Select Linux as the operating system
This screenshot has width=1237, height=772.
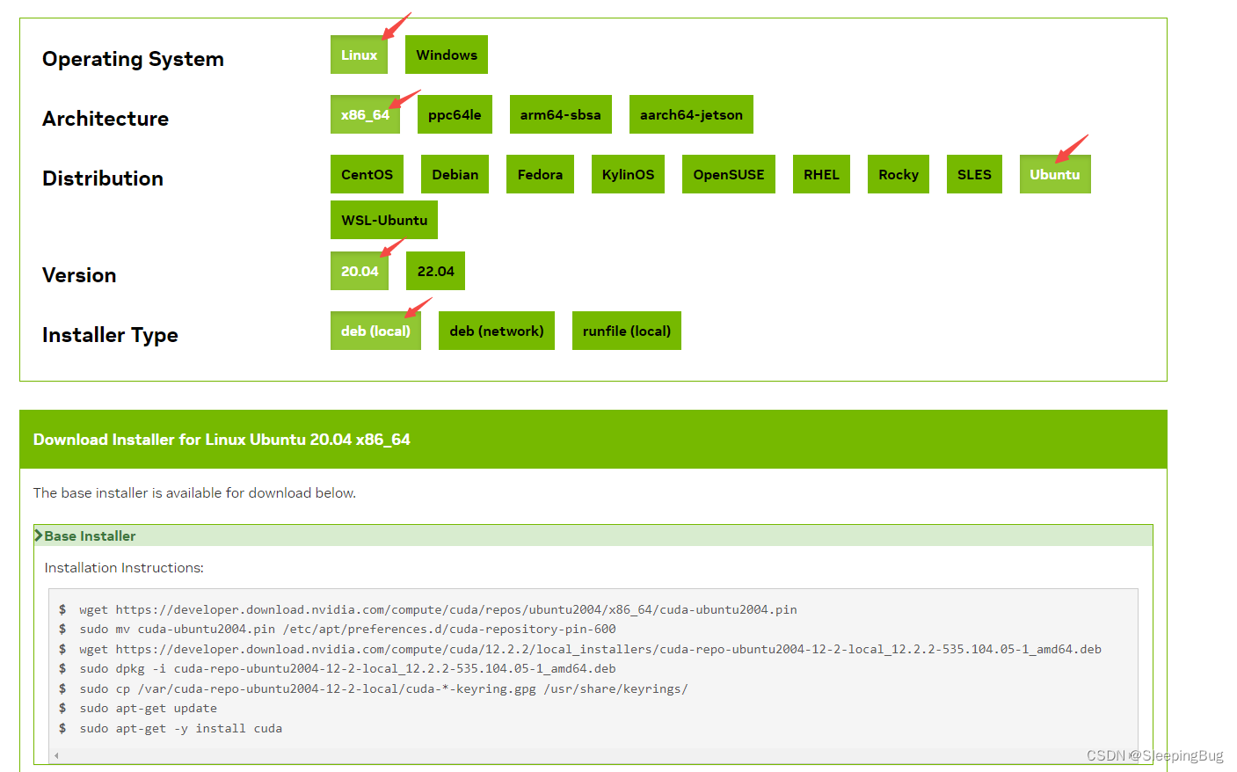pos(359,54)
